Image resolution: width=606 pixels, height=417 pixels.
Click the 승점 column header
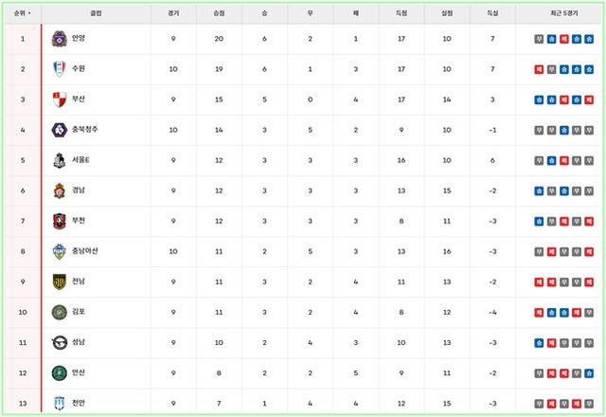coord(220,14)
